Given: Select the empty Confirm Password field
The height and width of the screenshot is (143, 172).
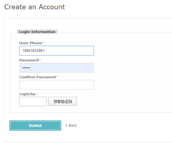Looking at the screenshot, I should click(x=57, y=85).
